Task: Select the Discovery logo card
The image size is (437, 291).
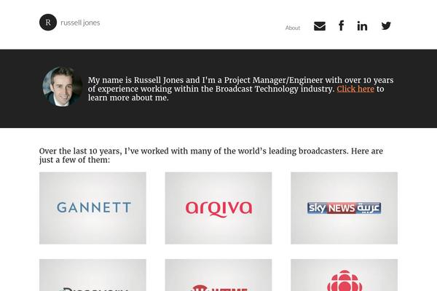Action: pyautogui.click(x=92, y=275)
